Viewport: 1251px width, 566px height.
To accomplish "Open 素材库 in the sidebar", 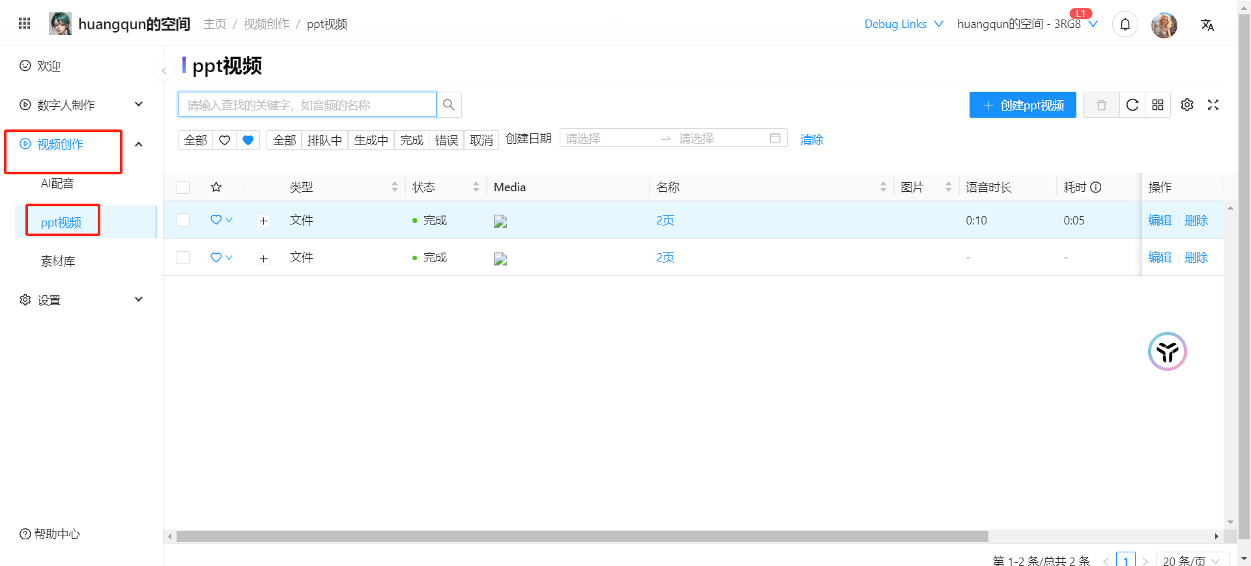I will [x=58, y=261].
